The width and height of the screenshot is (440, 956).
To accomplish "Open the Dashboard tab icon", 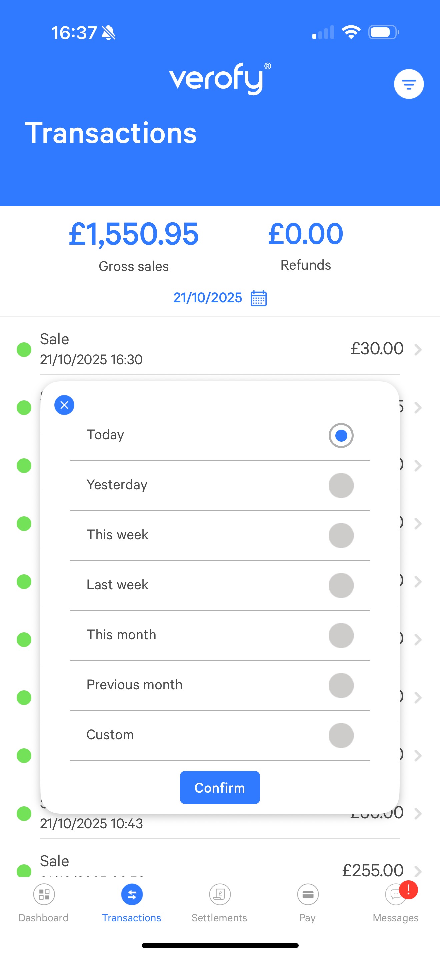I will [x=44, y=894].
